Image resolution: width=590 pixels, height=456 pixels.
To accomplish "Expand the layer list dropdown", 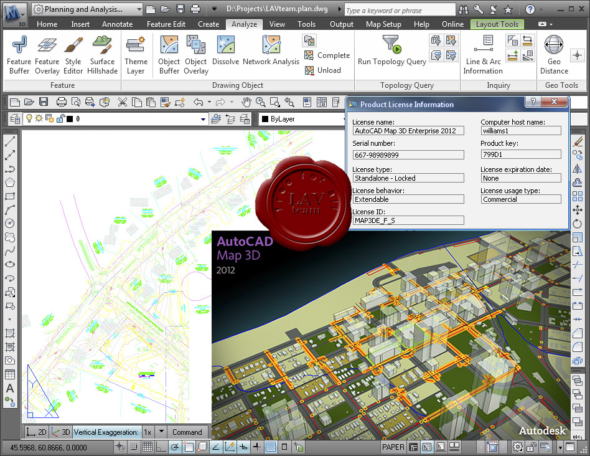I will click(x=203, y=120).
